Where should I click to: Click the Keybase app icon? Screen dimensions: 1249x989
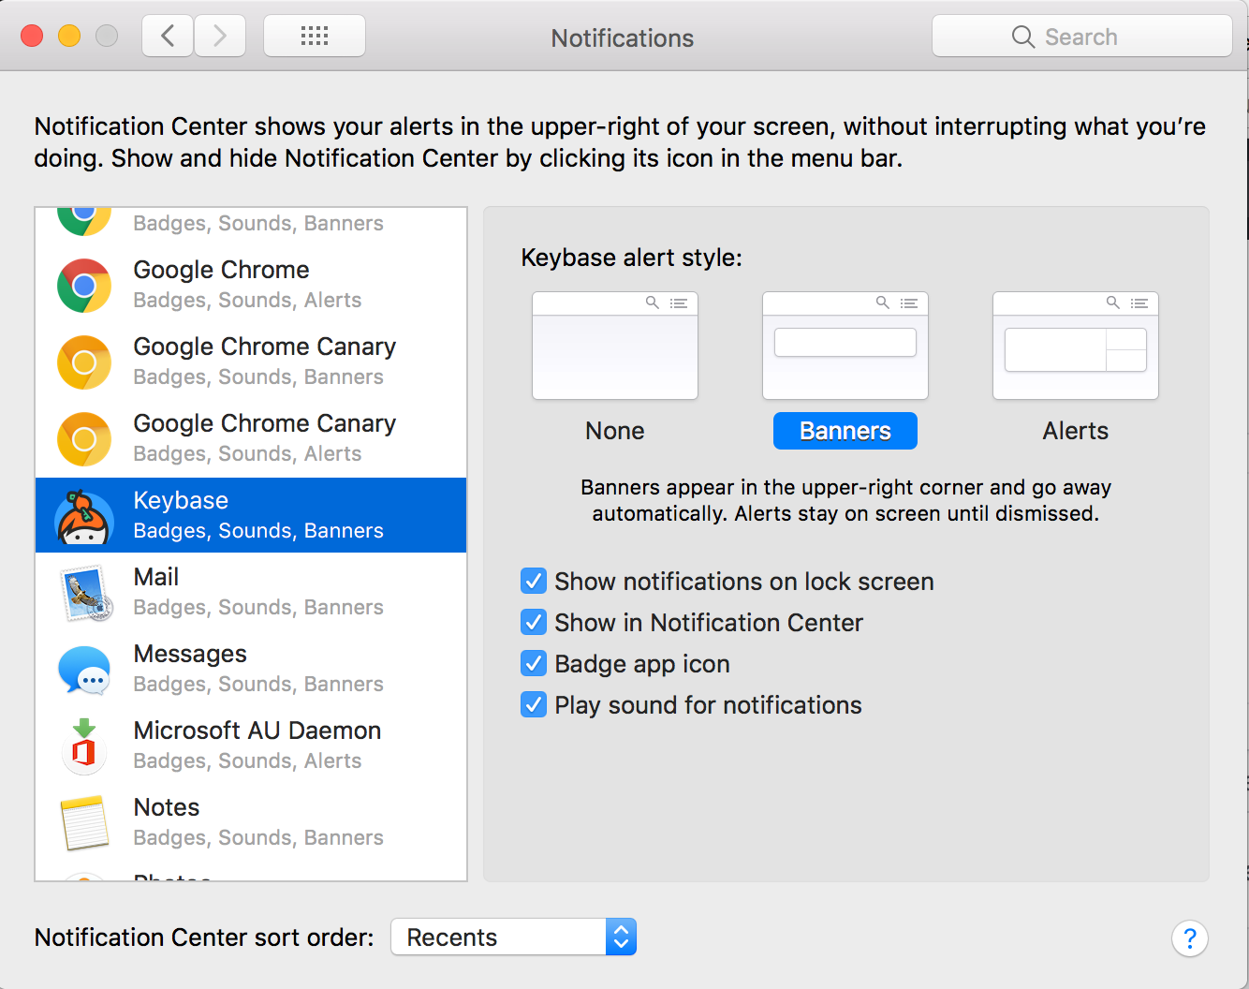click(x=84, y=516)
